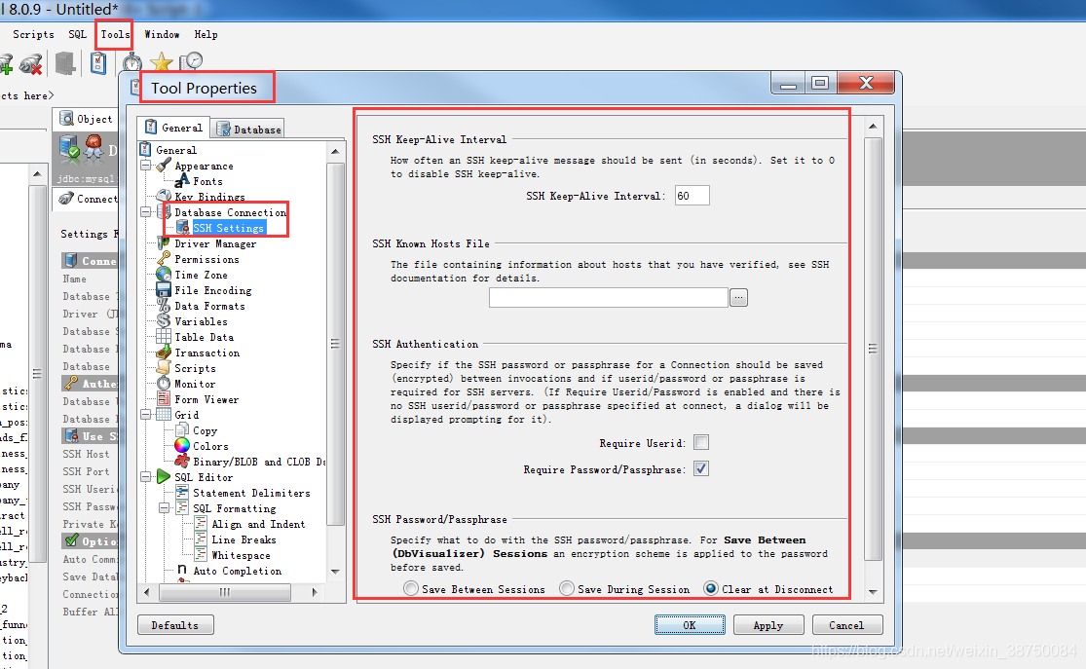The height and width of the screenshot is (669, 1086).
Task: Uncheck the Require Password/Passphrase checkbox
Action: point(700,468)
